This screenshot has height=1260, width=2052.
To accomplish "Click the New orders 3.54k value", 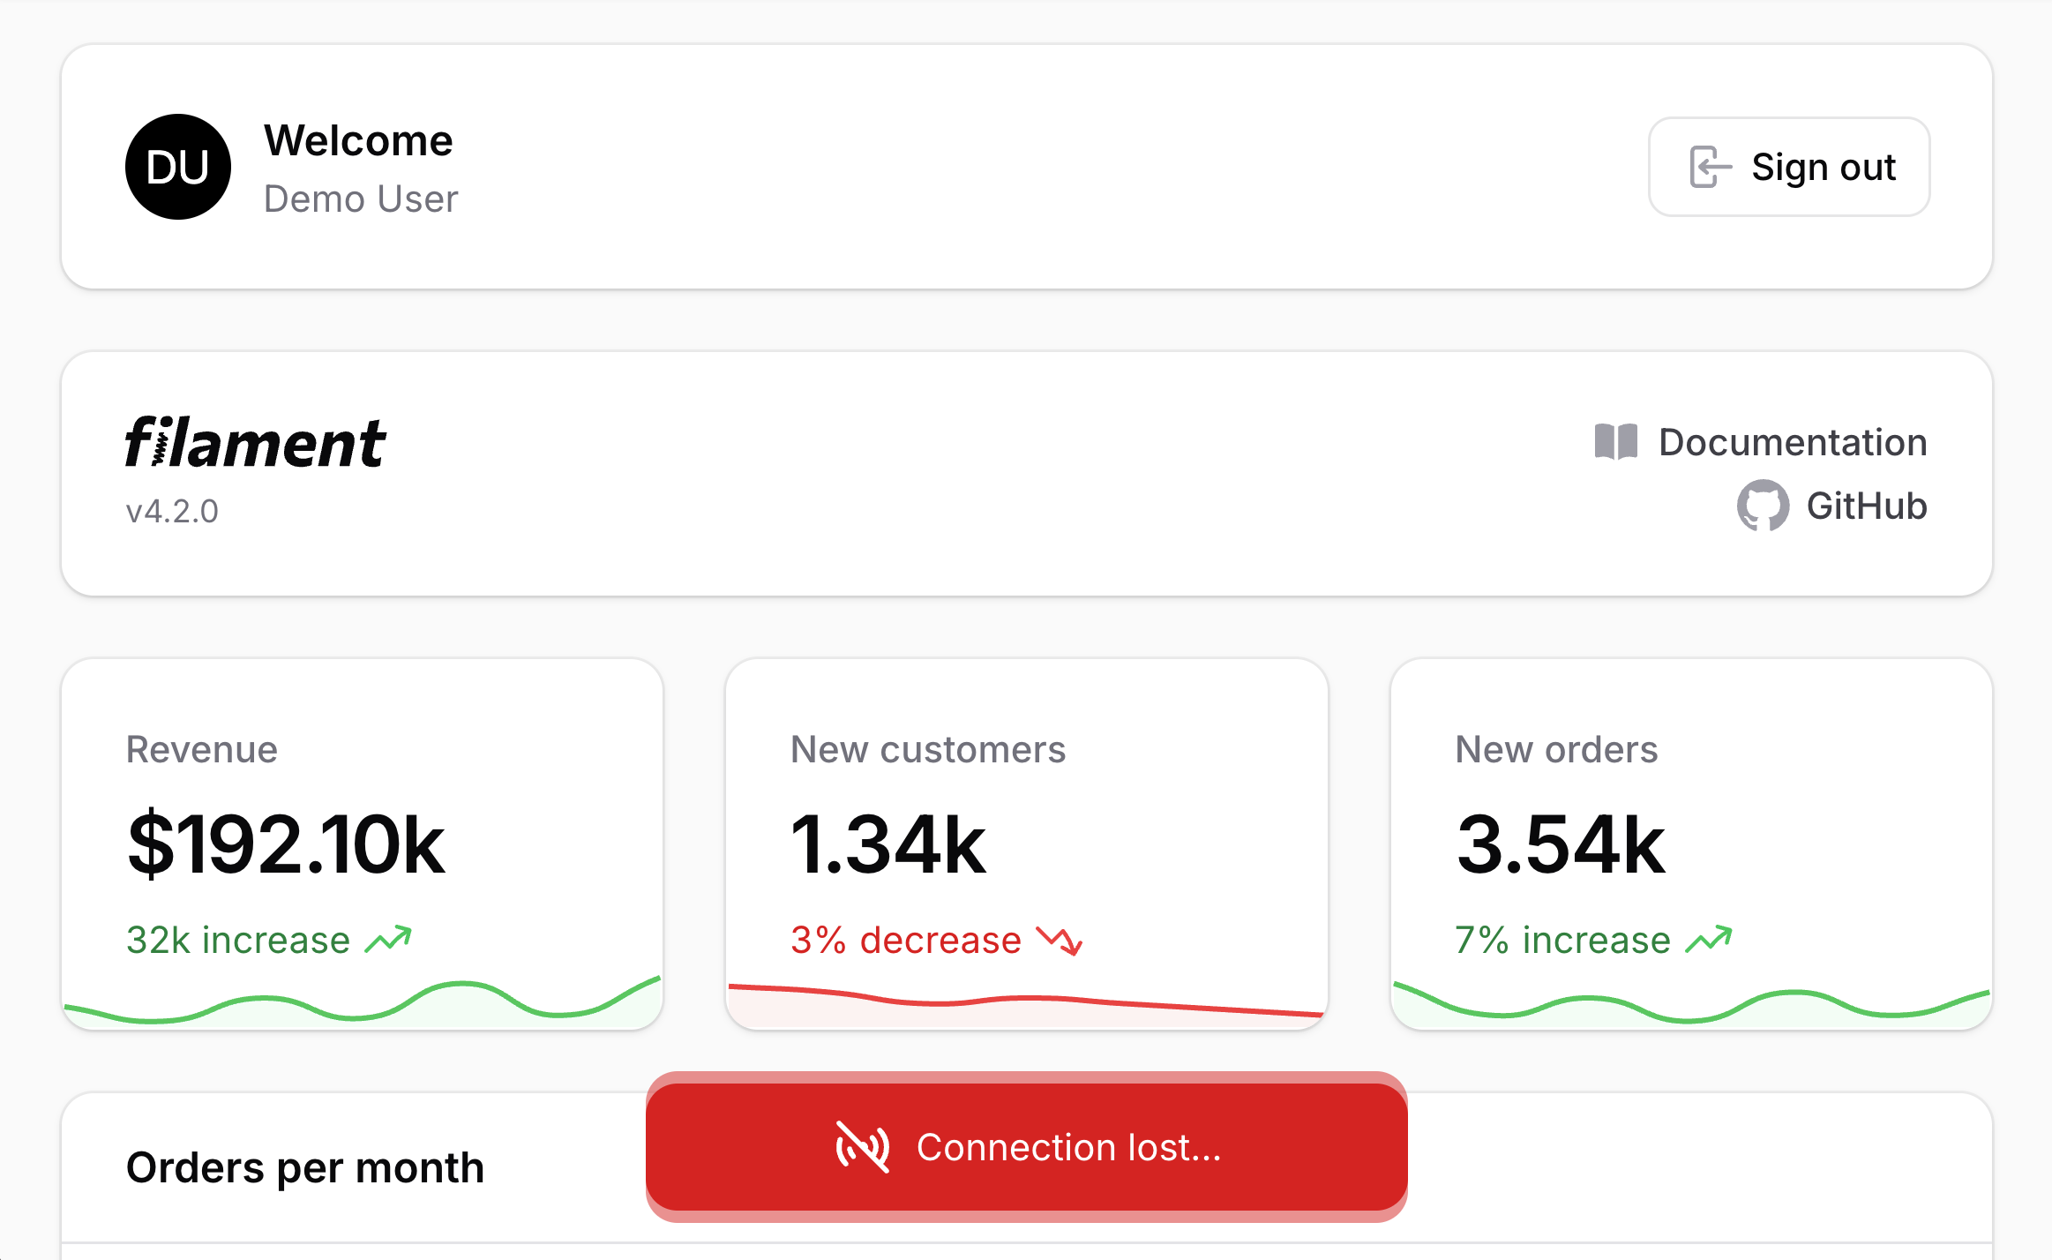I will (1560, 844).
